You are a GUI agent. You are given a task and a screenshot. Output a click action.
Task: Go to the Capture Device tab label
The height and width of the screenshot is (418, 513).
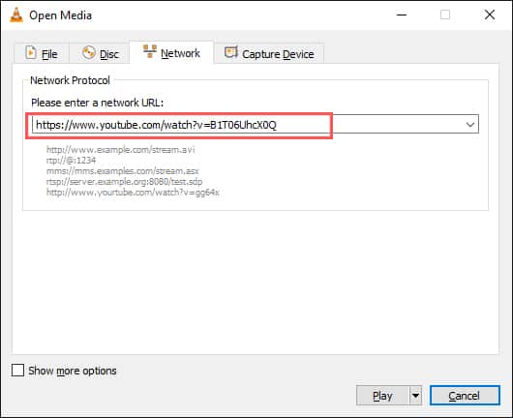coord(278,54)
